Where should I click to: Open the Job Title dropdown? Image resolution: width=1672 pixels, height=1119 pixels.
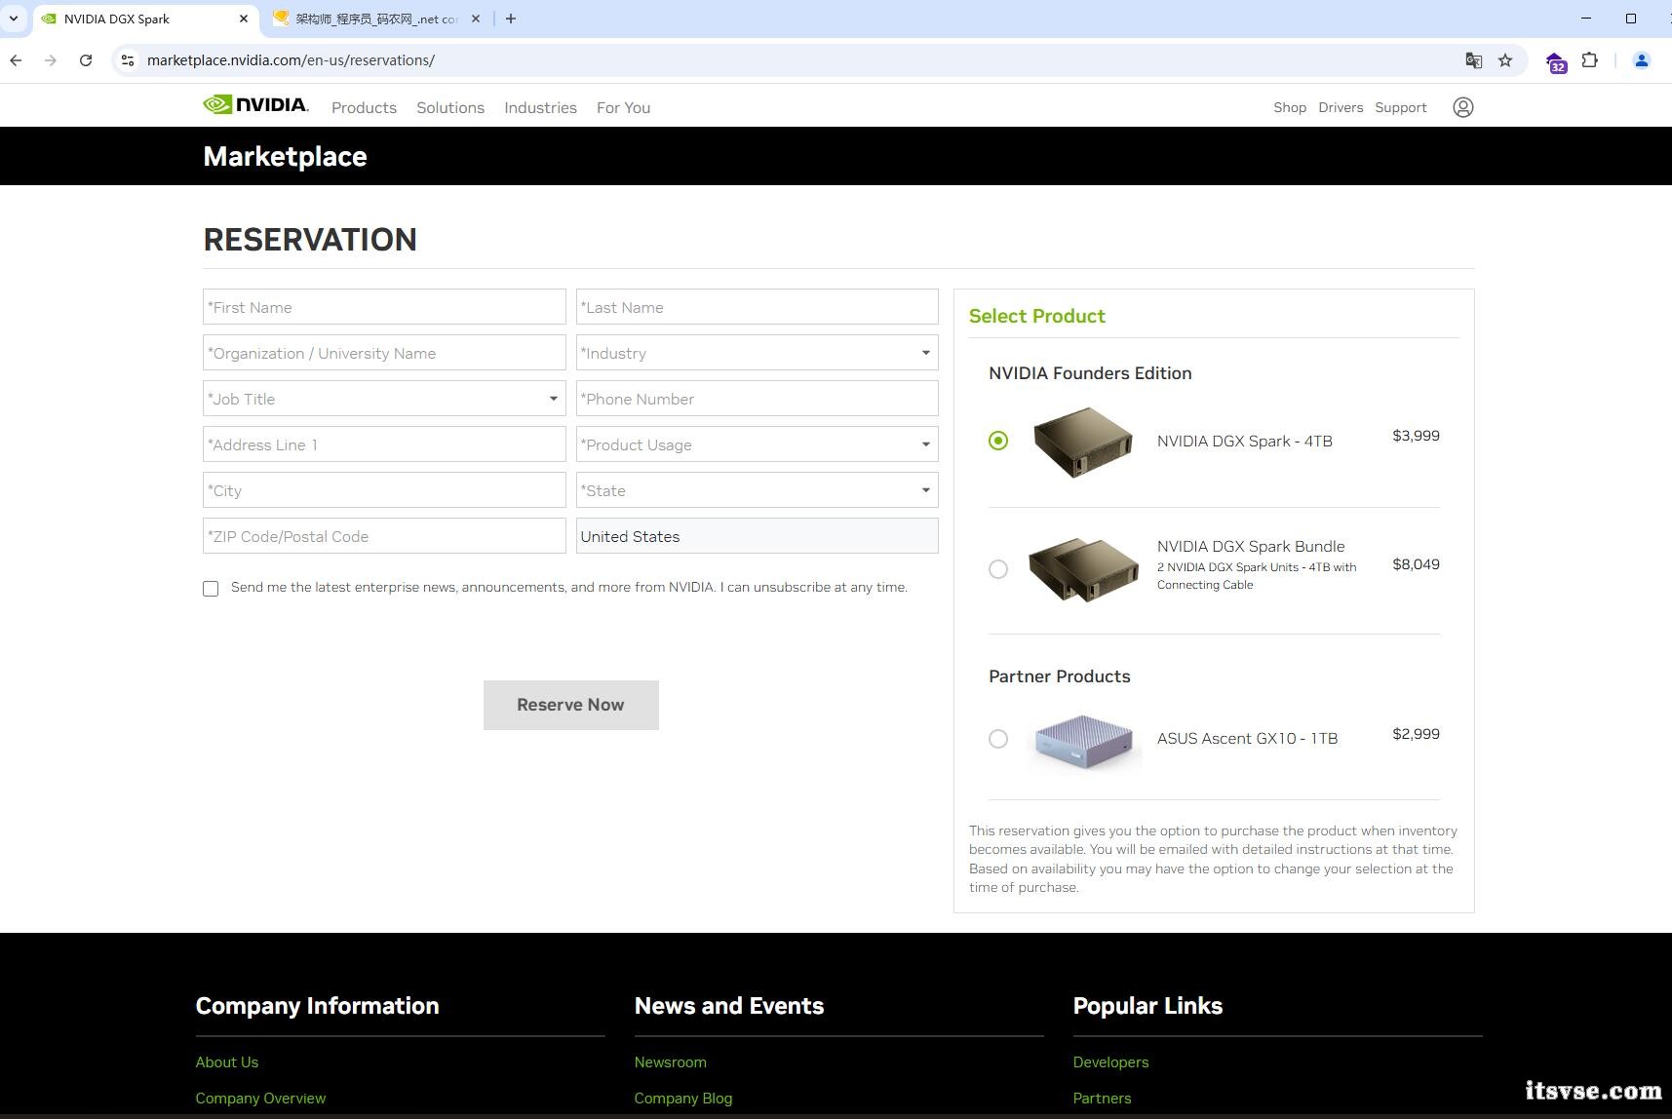pyautogui.click(x=384, y=399)
